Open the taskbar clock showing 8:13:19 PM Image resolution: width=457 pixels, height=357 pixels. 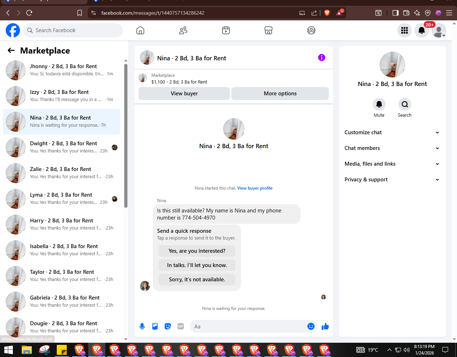pos(424,350)
